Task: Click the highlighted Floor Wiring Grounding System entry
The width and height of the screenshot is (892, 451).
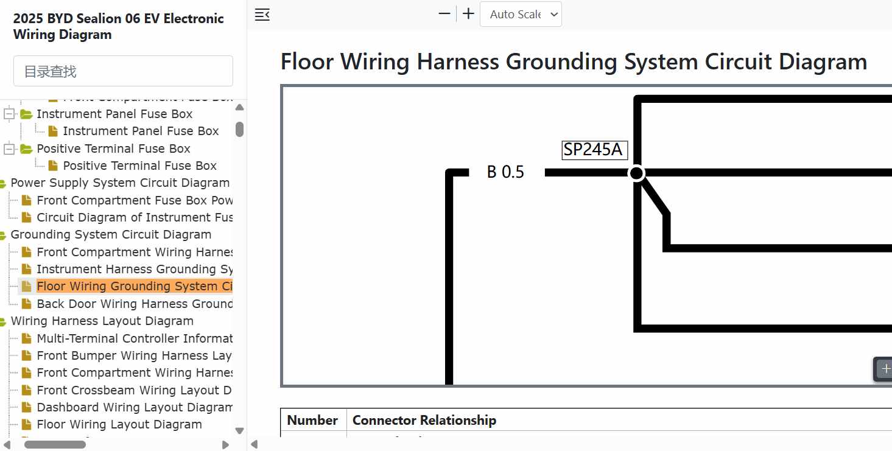Action: click(x=135, y=286)
